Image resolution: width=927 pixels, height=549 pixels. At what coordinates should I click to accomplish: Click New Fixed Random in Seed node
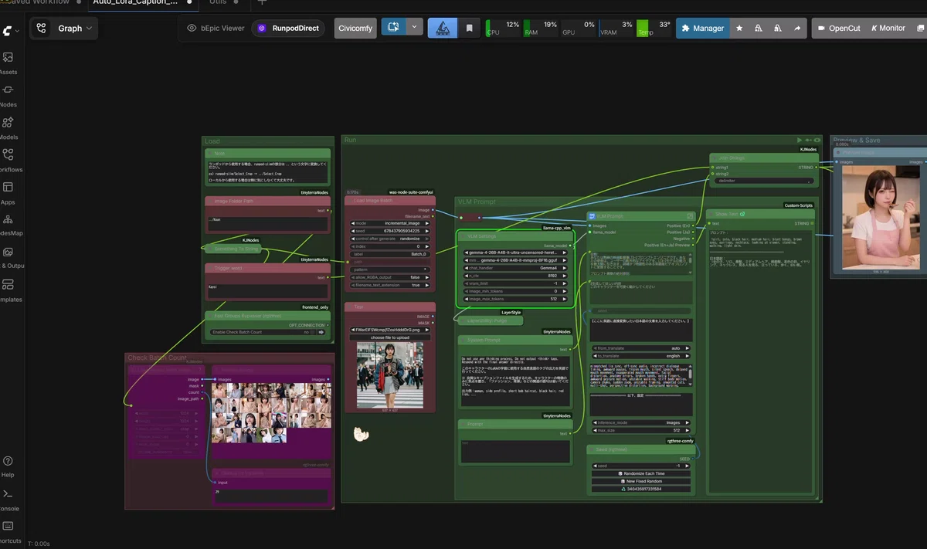(641, 481)
